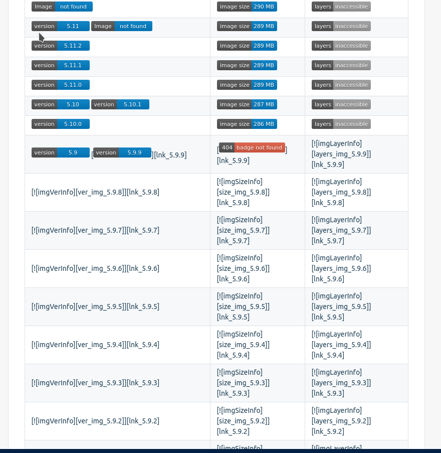Click the version 5.9.9 badge
The width and height of the screenshot is (441, 453).
coord(120,153)
